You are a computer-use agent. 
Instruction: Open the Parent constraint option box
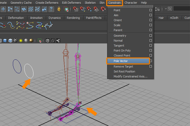(x=151, y=30)
